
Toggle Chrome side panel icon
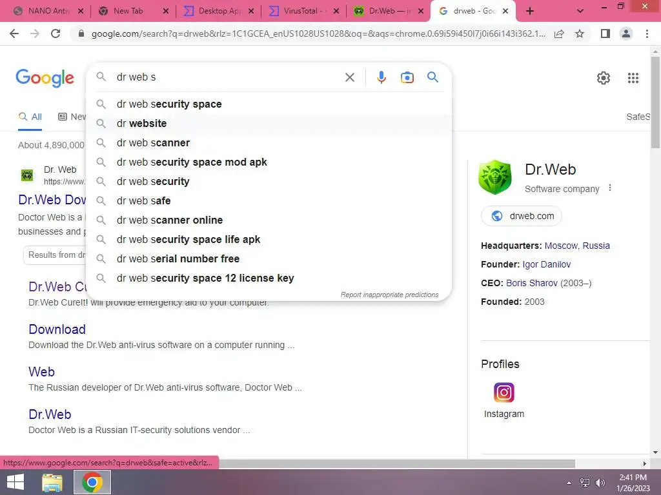coord(605,34)
